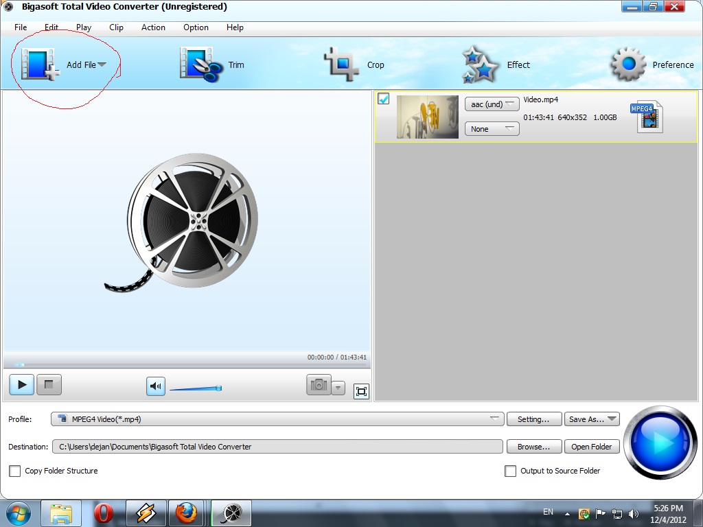Expand the None subtitle dropdown
The height and width of the screenshot is (527, 703).
pos(492,128)
